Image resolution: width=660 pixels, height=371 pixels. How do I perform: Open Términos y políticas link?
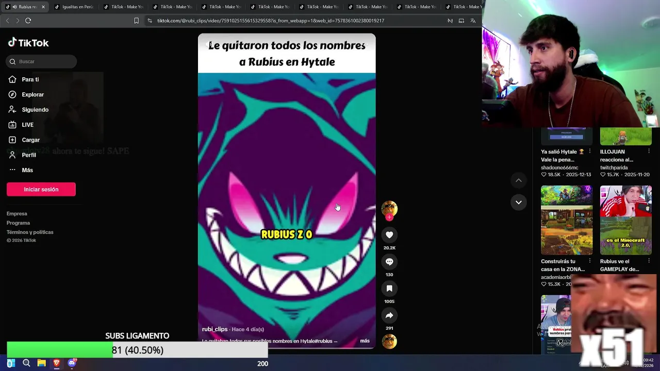(30, 232)
